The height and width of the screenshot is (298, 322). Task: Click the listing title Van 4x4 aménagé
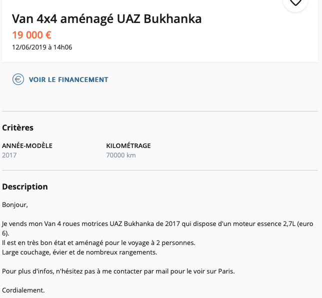106,19
